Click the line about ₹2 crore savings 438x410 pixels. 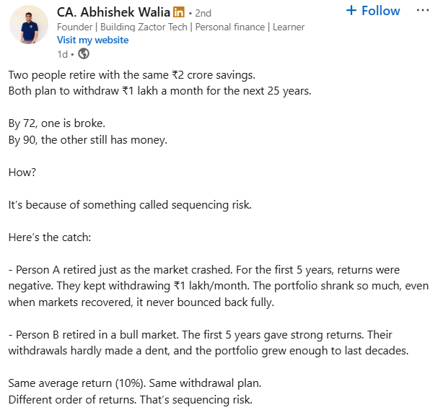132,75
